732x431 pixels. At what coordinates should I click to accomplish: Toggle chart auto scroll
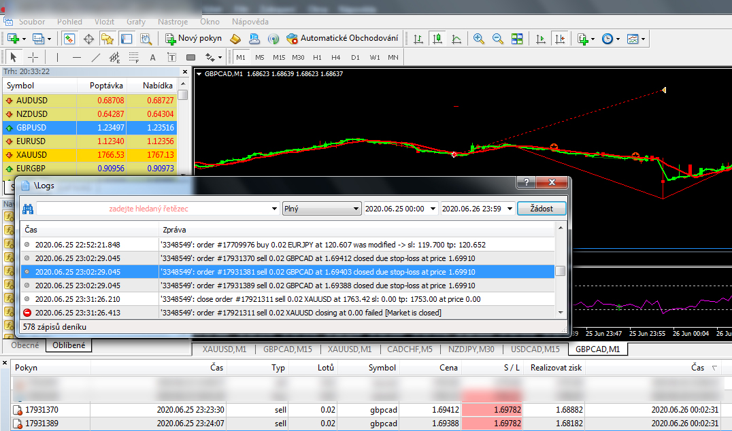[x=541, y=39]
